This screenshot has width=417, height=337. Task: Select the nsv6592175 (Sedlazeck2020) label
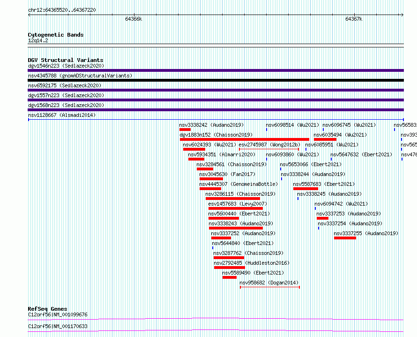tap(65, 85)
